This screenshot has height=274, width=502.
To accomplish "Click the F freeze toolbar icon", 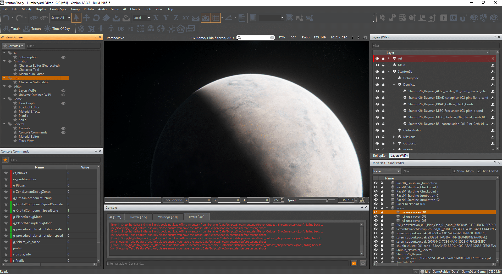I will point(444,18).
